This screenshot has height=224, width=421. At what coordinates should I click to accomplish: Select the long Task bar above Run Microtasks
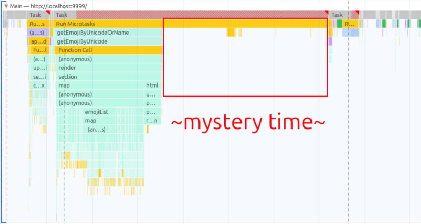point(189,15)
